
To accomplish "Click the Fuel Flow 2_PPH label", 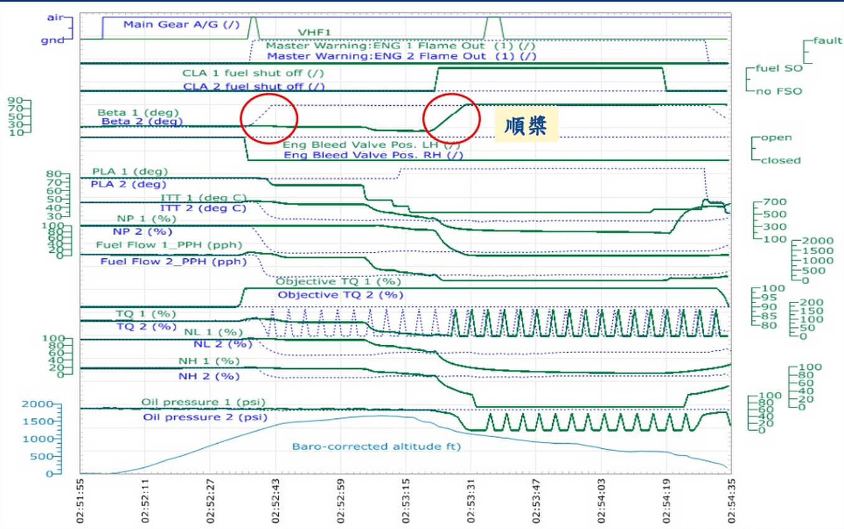I will click(x=174, y=261).
